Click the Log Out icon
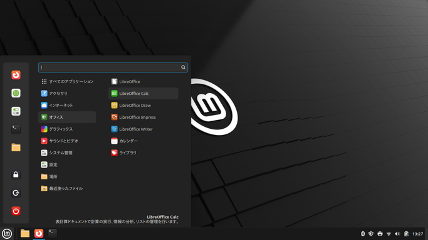The image size is (428, 240). click(x=16, y=193)
